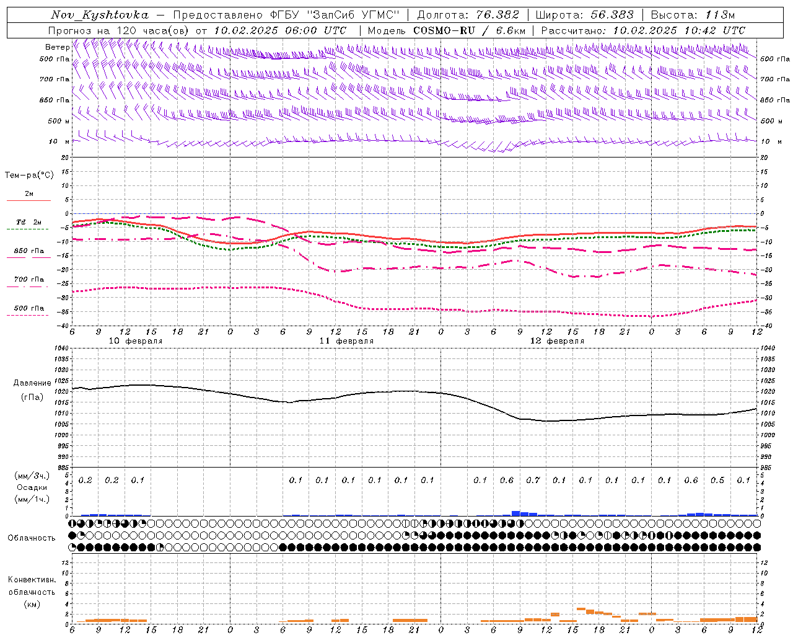793x635 pixels.
Task: Click the 0.7 precipitation value
Action: point(533,480)
